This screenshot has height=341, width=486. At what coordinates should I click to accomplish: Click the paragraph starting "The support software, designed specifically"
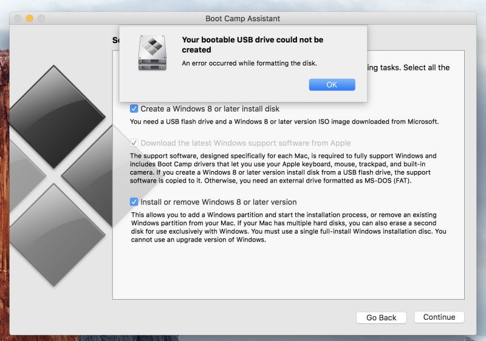(283, 168)
